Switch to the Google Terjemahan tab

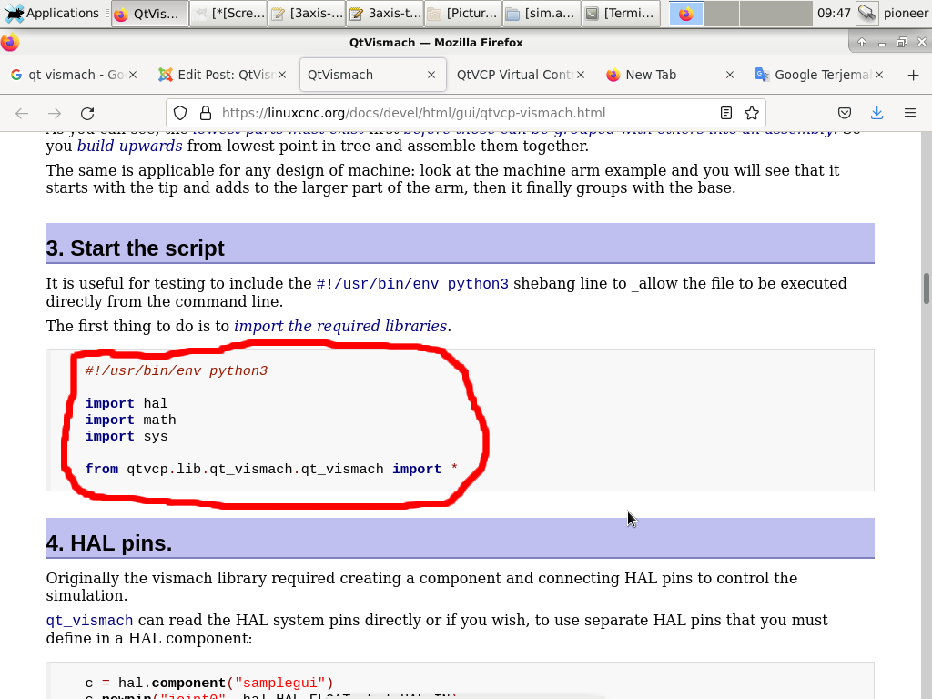tap(812, 75)
